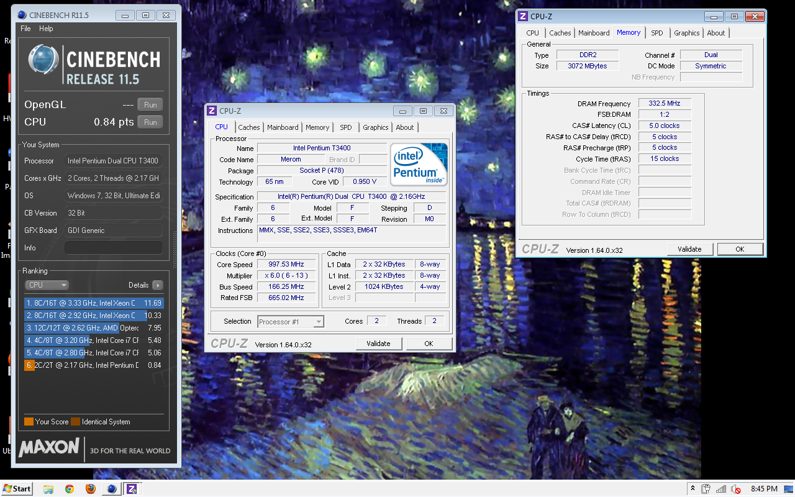Select CPU tab in front CPU-Z window
The image size is (795, 497).
pos(222,127)
